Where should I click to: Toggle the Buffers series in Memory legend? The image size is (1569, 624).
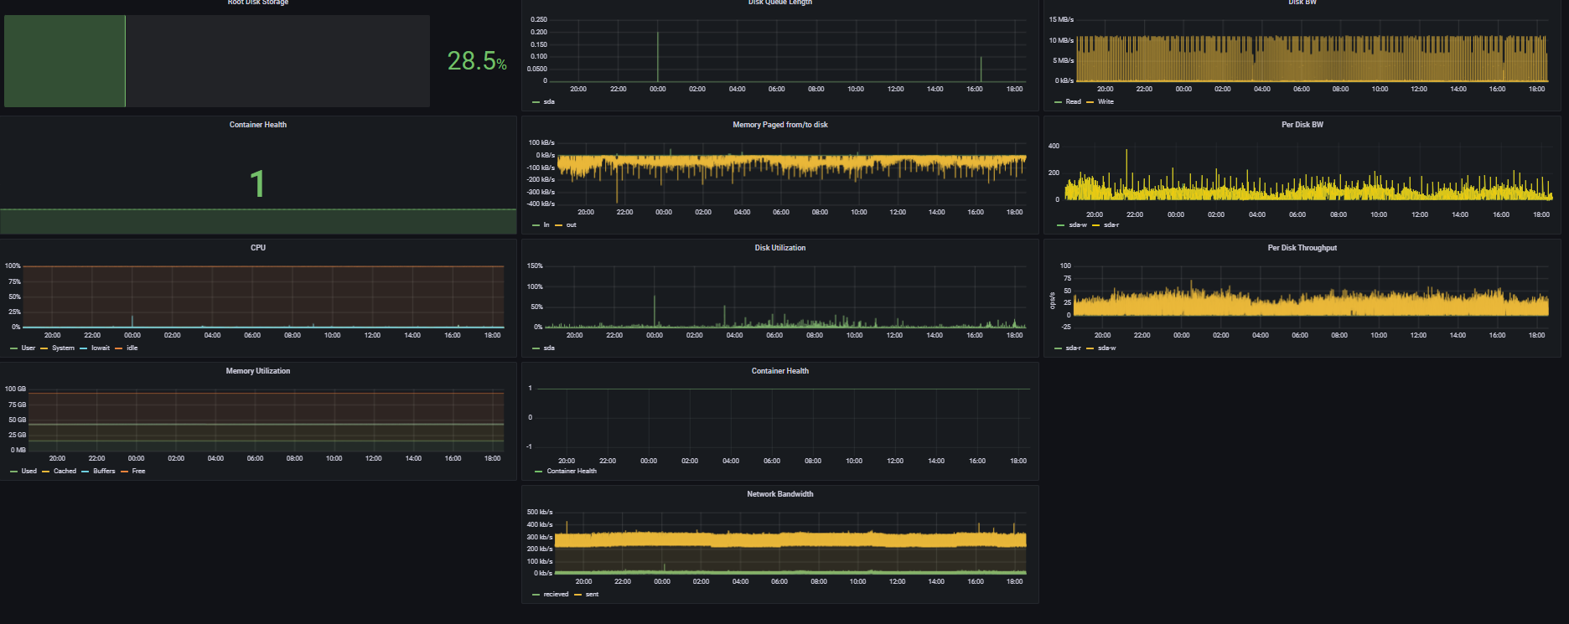(104, 472)
